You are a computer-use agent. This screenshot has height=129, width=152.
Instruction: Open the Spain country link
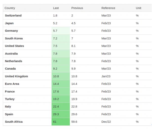9,114
